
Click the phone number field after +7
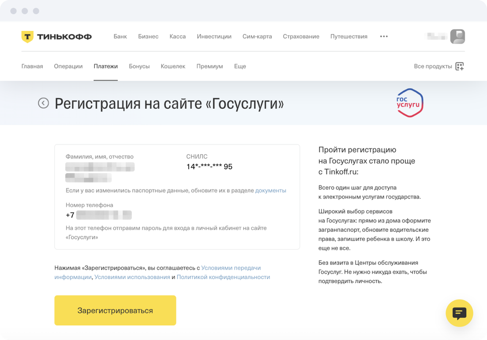pyautogui.click(x=104, y=215)
